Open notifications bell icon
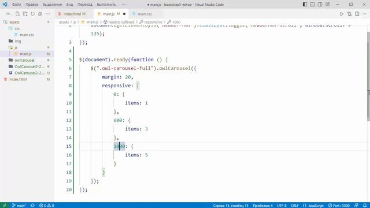The image size is (370, 208). pos(365,206)
